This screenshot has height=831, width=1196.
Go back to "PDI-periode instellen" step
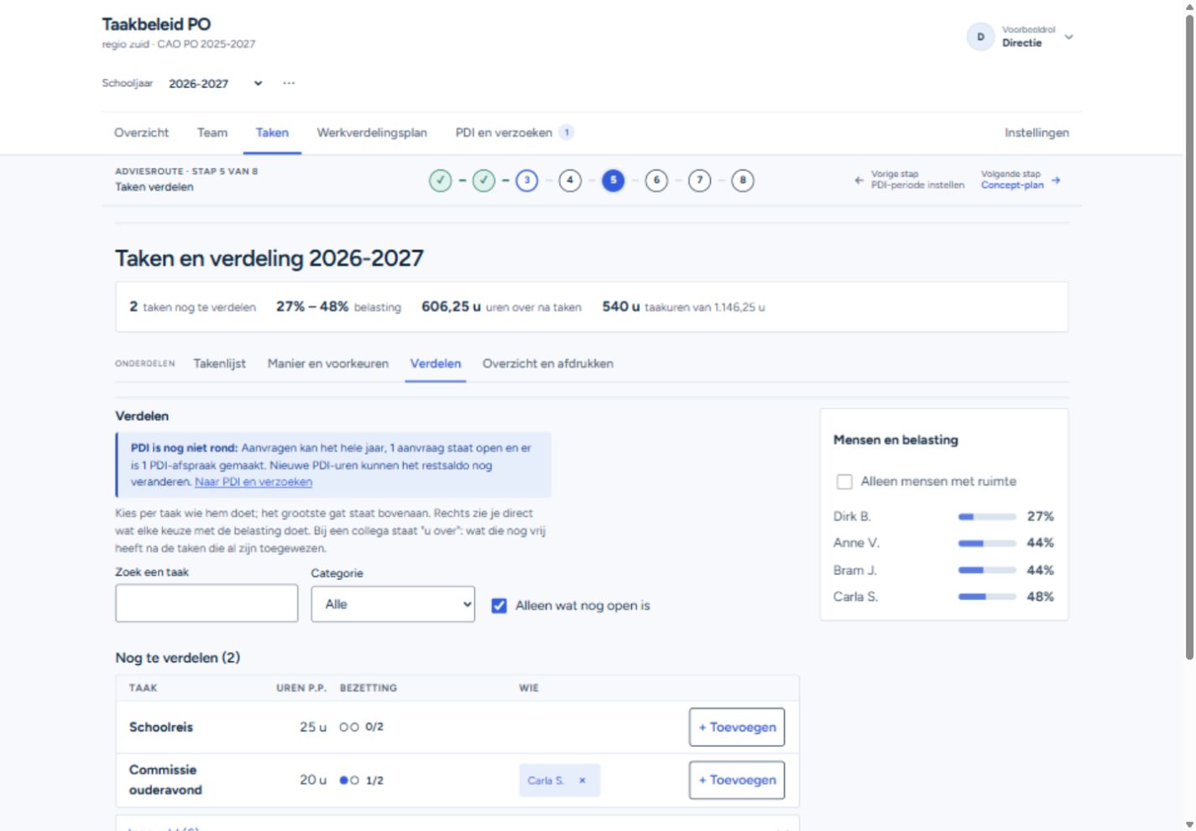[x=917, y=186]
